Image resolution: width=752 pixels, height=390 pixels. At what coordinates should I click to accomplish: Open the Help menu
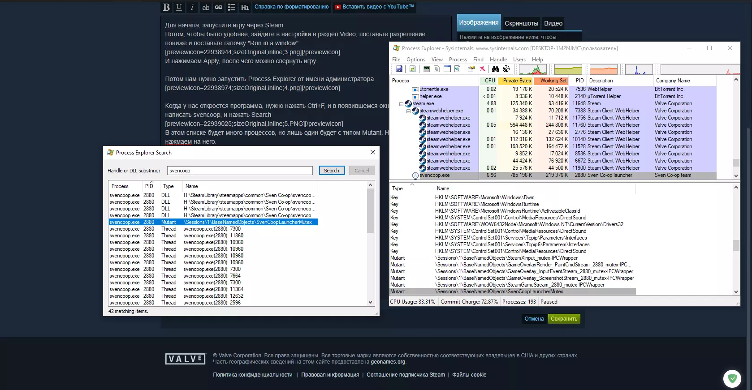(537, 60)
